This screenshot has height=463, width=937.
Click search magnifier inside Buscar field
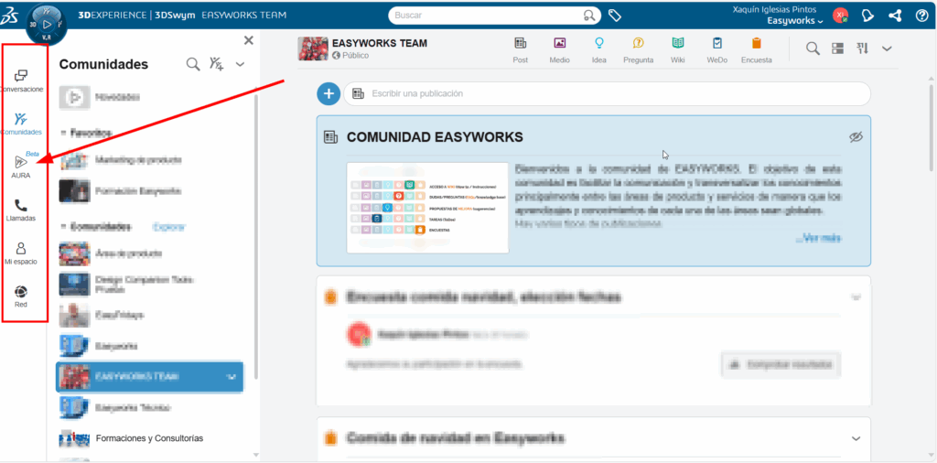click(590, 16)
